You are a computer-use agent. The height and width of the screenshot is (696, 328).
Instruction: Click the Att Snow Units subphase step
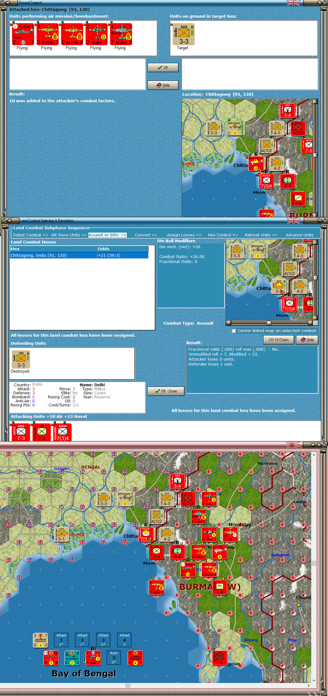tap(69, 235)
